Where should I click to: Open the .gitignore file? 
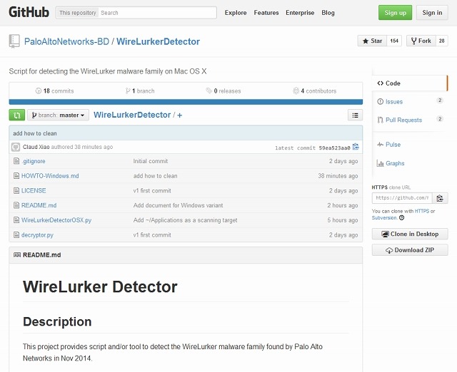coord(34,161)
